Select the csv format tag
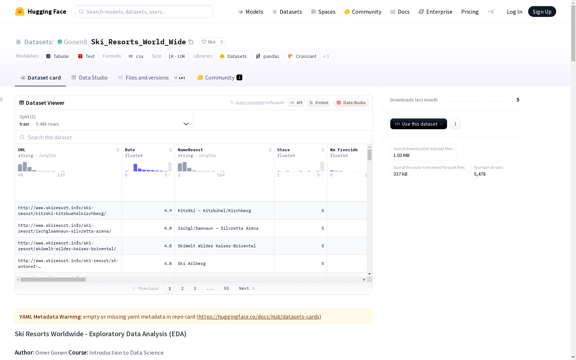Screen dimensions: 576x360 (136, 56)
